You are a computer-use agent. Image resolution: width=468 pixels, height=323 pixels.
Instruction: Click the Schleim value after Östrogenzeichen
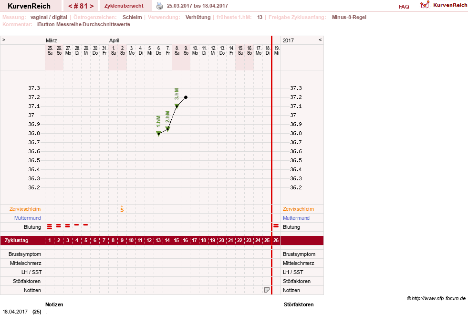[x=132, y=17]
